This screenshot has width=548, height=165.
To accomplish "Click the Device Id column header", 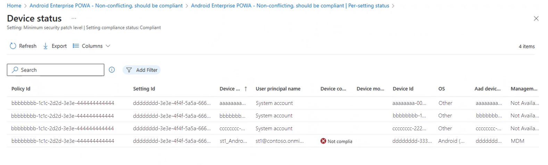I will coord(403,89).
